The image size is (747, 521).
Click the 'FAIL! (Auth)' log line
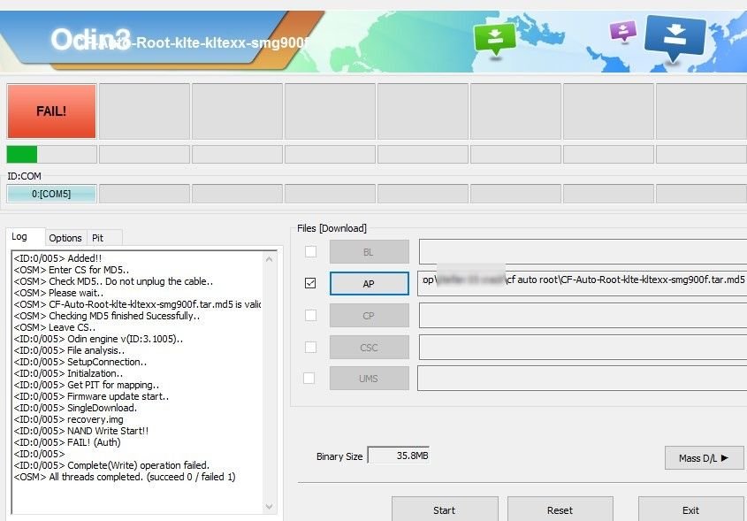(x=67, y=442)
